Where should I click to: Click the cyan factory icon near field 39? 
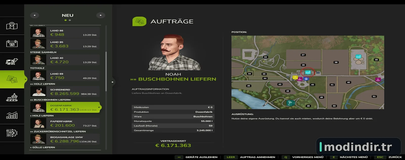coord(358,56)
